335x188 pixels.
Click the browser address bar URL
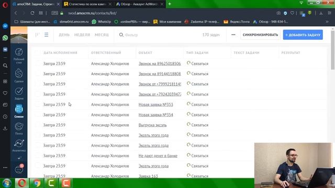92,13
